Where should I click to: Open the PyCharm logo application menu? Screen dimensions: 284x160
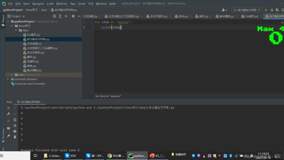click(4, 4)
